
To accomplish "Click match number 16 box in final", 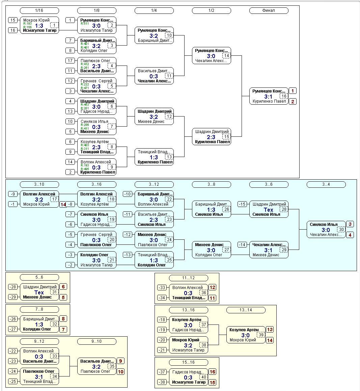I will (284, 96).
